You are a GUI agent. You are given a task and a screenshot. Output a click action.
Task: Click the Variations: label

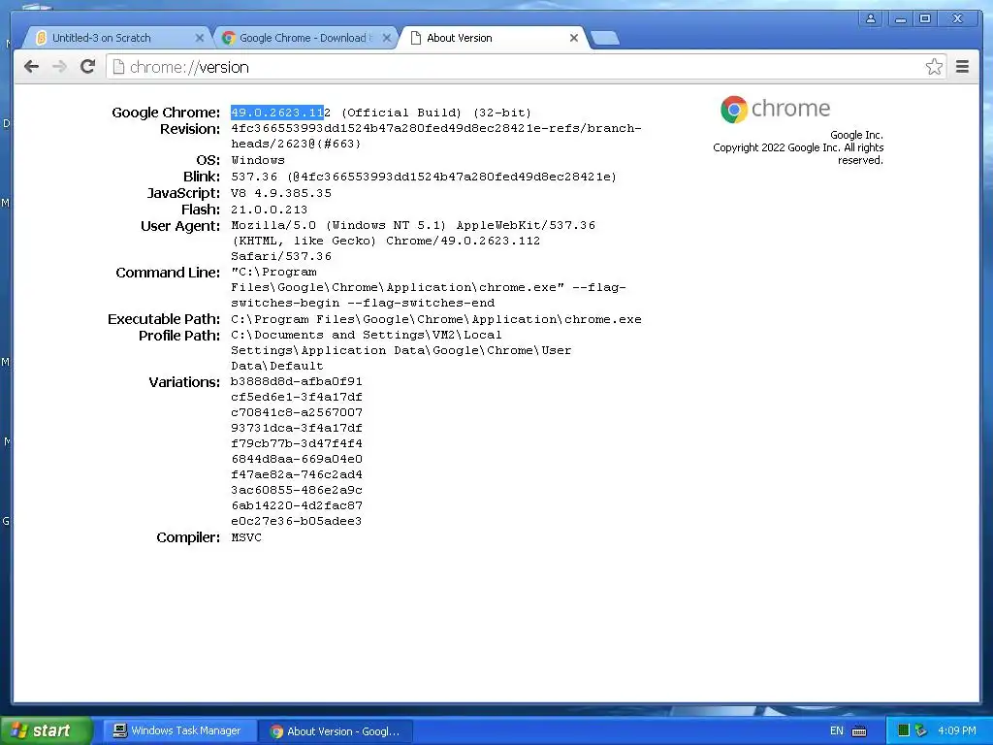[x=184, y=382]
